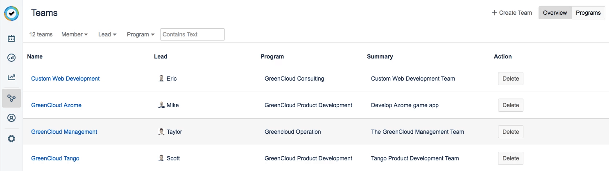Open the settings gear icon in sidebar
The width and height of the screenshot is (609, 171).
(11, 139)
